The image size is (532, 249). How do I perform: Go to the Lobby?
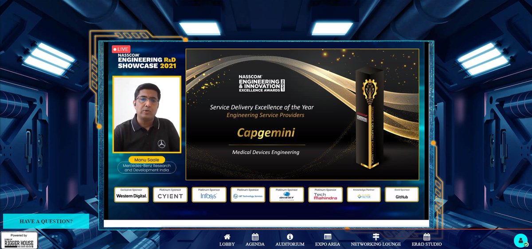coord(227,240)
